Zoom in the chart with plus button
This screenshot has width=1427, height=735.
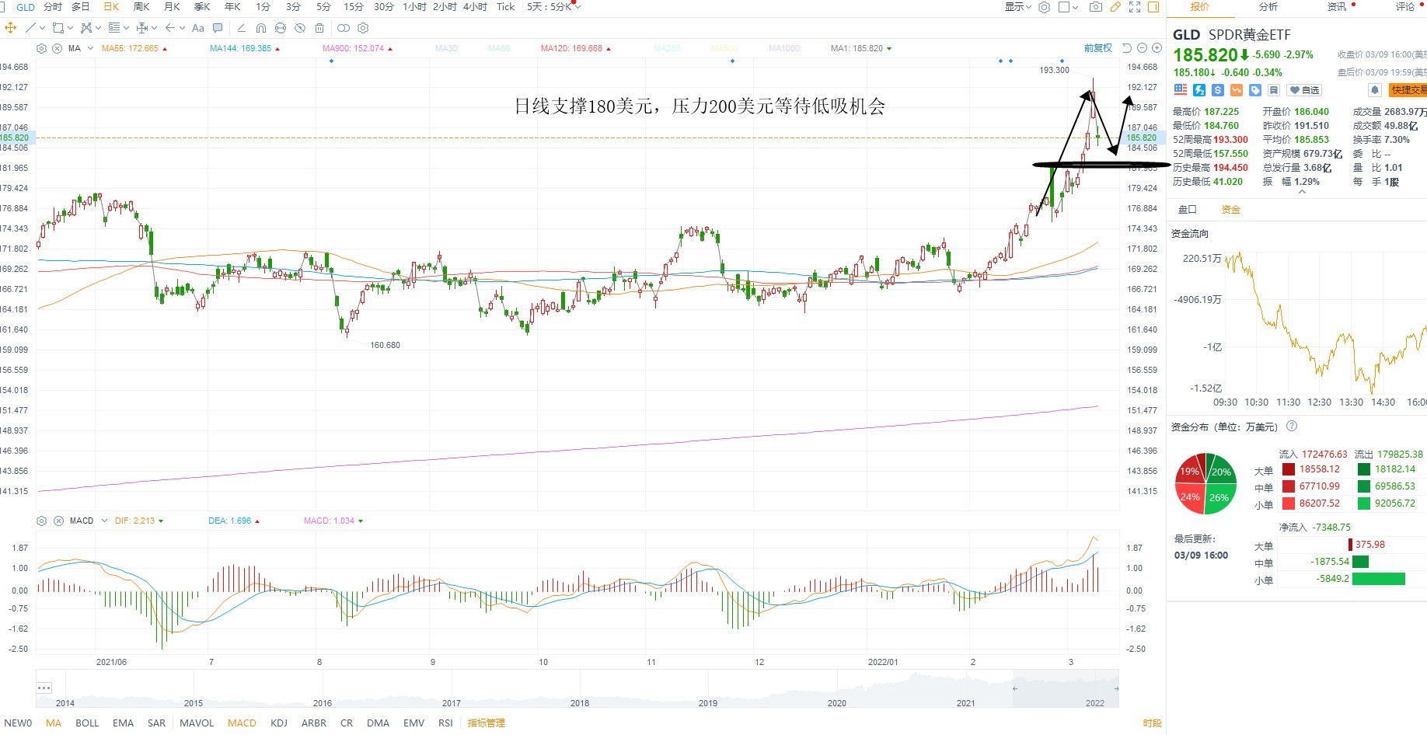pos(1157,48)
